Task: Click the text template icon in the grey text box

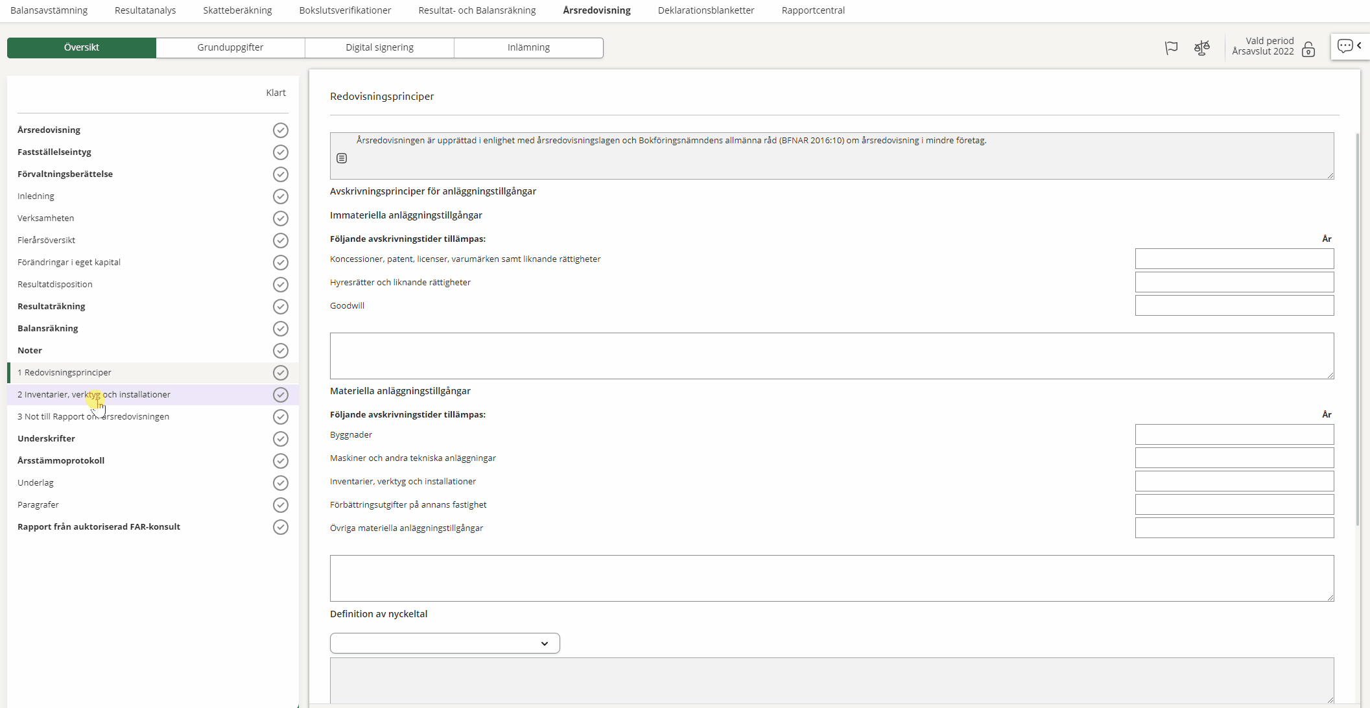Action: pyautogui.click(x=342, y=158)
